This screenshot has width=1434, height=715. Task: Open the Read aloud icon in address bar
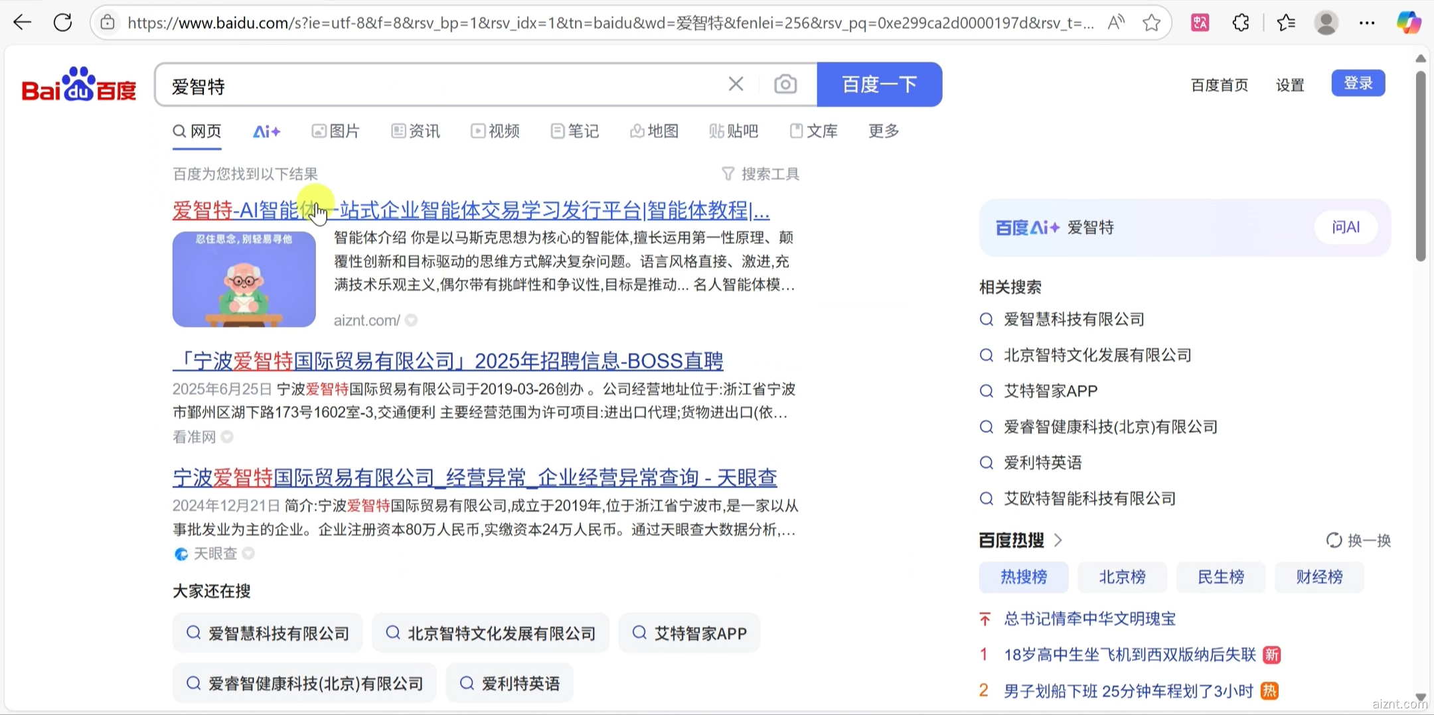[x=1116, y=23]
